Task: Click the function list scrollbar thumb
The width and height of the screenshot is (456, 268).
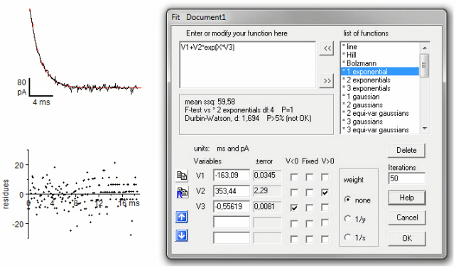Action: (424, 65)
